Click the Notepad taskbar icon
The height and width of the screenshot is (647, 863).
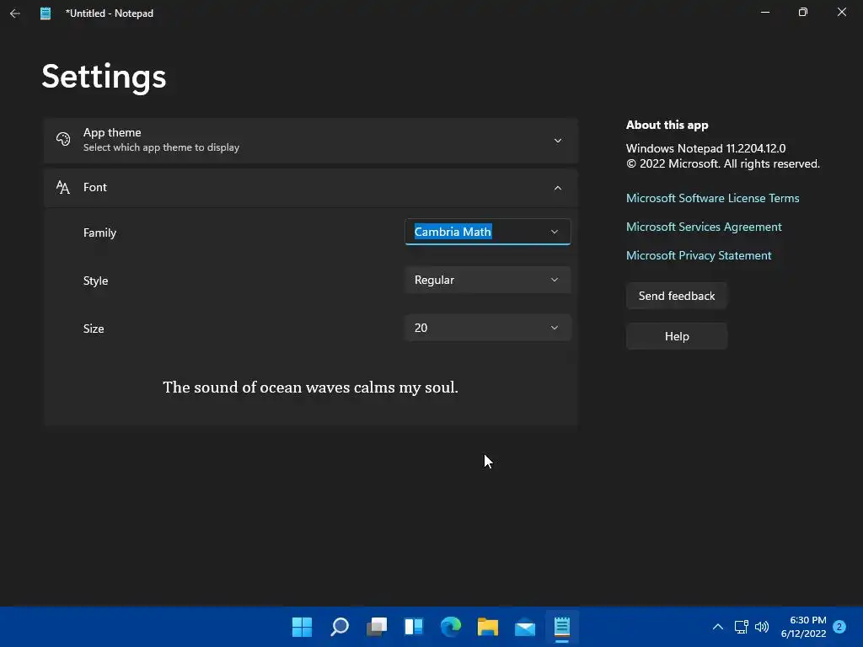point(562,627)
